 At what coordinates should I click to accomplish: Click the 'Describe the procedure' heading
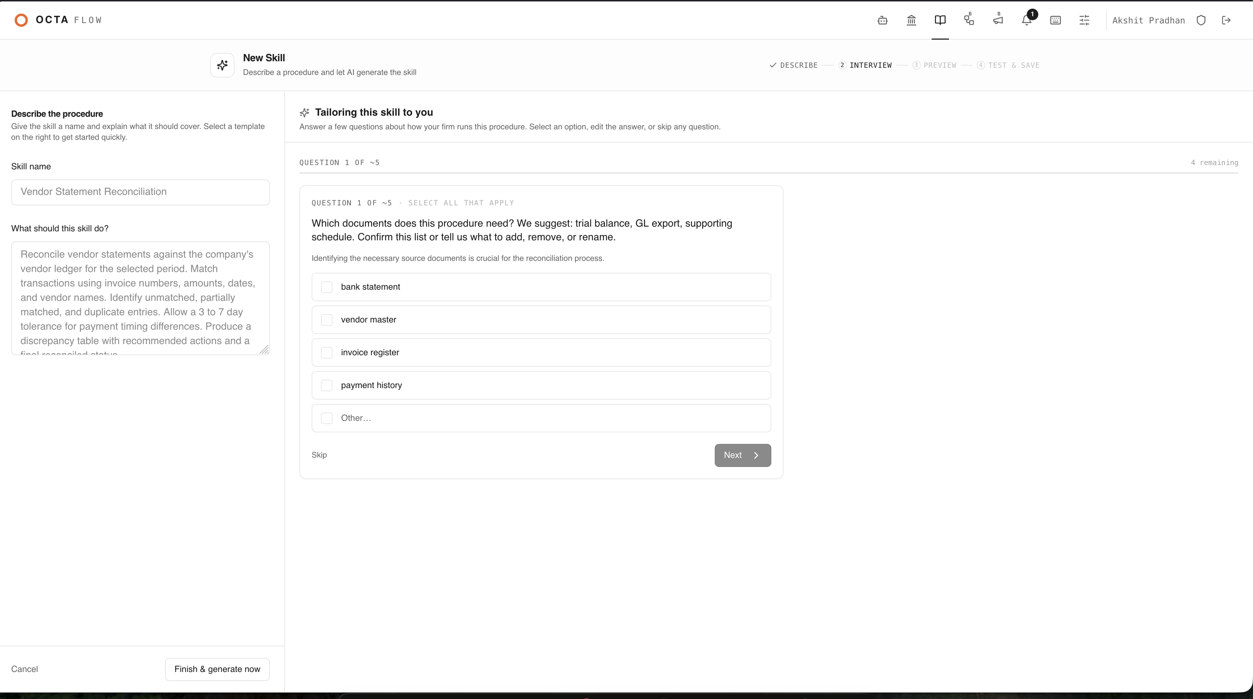(57, 114)
